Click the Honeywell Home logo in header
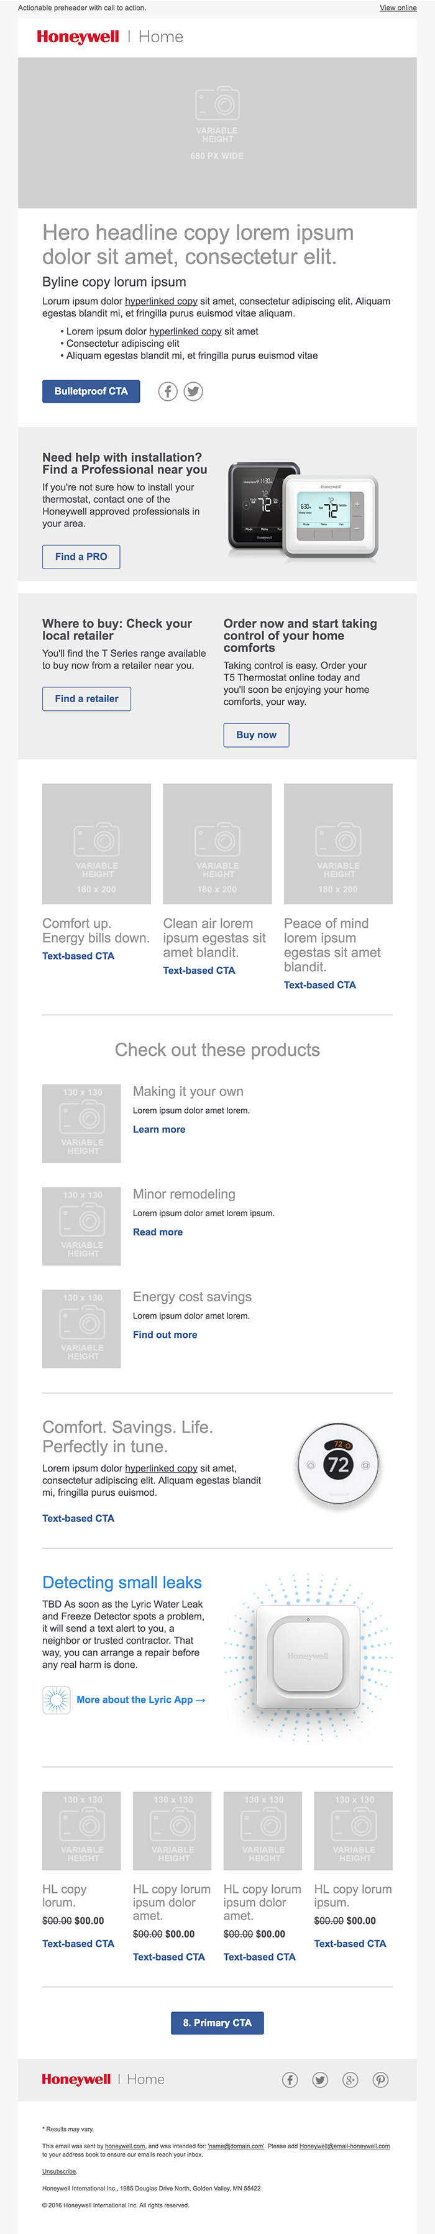 point(109,37)
